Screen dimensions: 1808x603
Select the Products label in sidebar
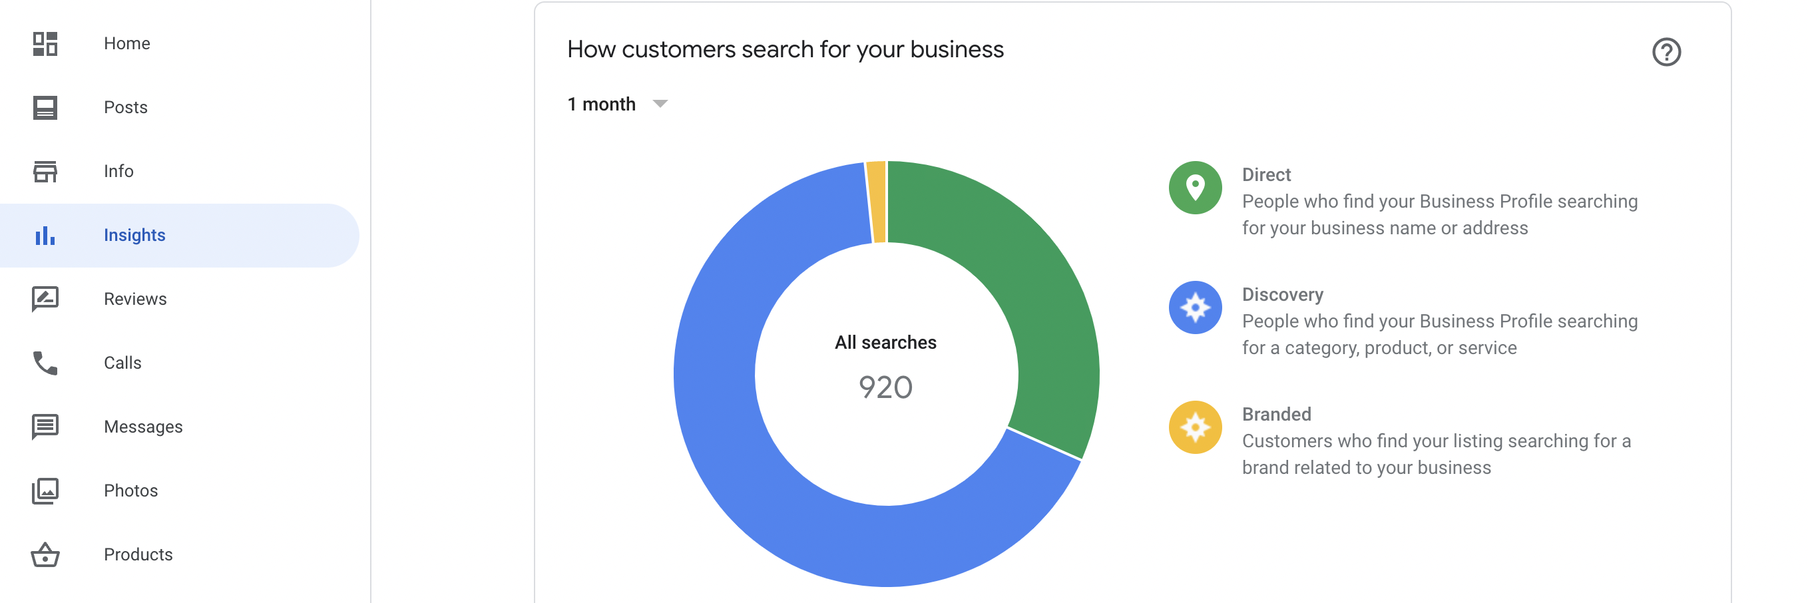138,554
